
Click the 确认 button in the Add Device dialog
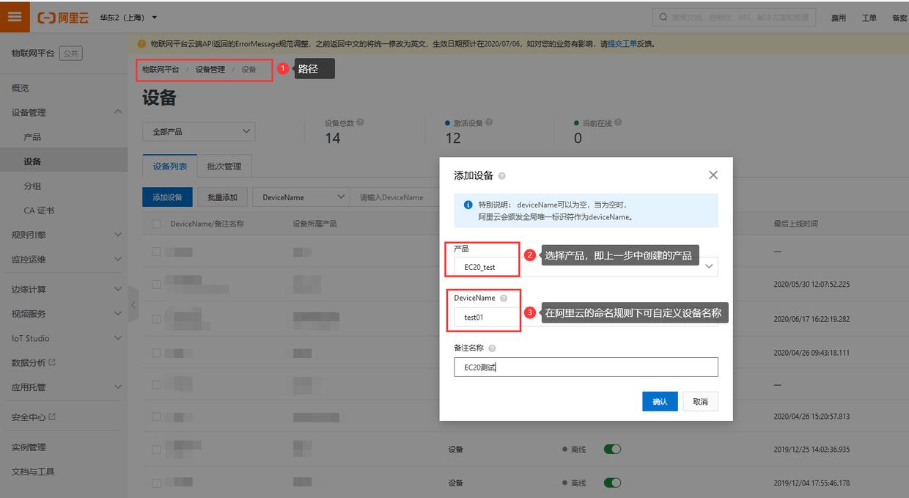659,401
